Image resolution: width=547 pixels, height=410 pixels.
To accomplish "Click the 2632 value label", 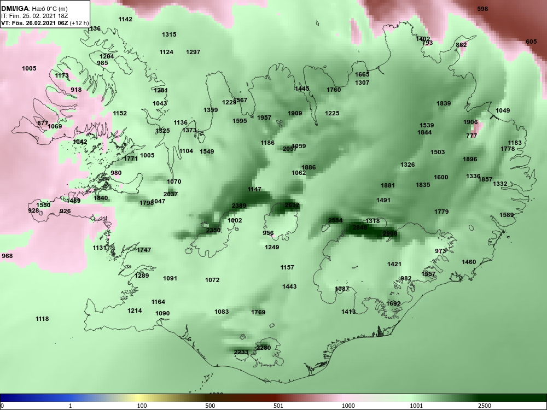I will click(x=292, y=206).
